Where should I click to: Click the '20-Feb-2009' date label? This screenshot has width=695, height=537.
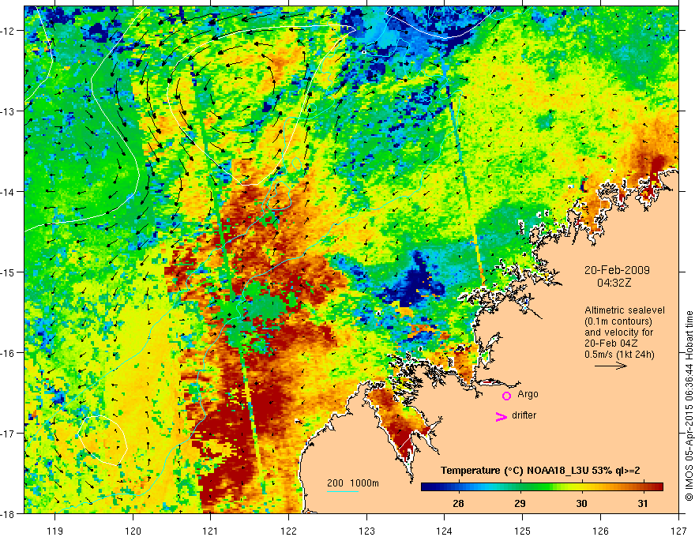click(617, 270)
